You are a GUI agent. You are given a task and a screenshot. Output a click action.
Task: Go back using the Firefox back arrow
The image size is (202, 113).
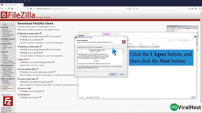pyautogui.click(x=2, y=8)
